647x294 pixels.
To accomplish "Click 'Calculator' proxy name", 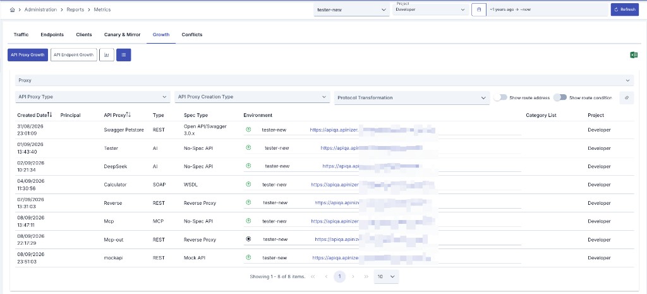I will (x=115, y=185).
